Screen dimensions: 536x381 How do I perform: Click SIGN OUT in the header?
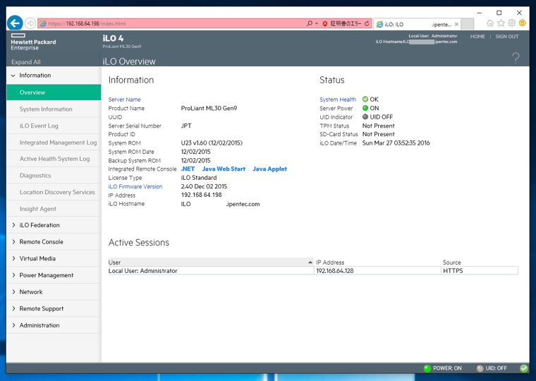coord(507,37)
